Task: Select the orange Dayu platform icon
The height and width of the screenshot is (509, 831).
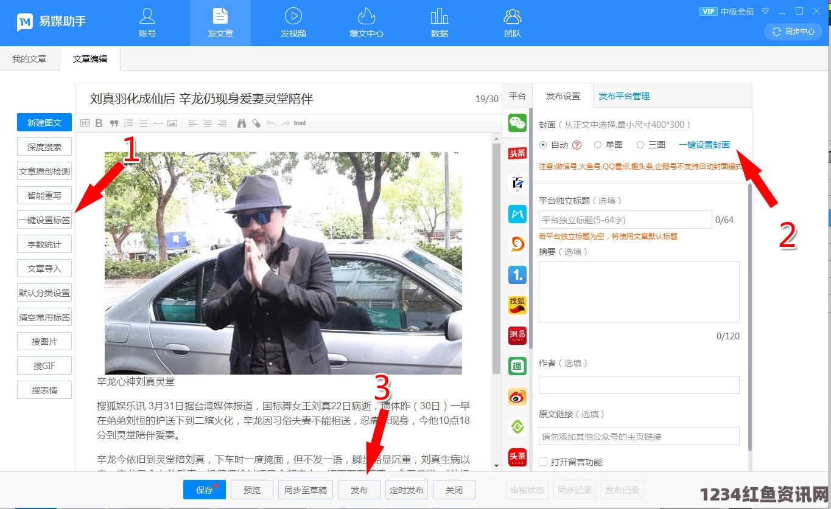Action: click(517, 244)
